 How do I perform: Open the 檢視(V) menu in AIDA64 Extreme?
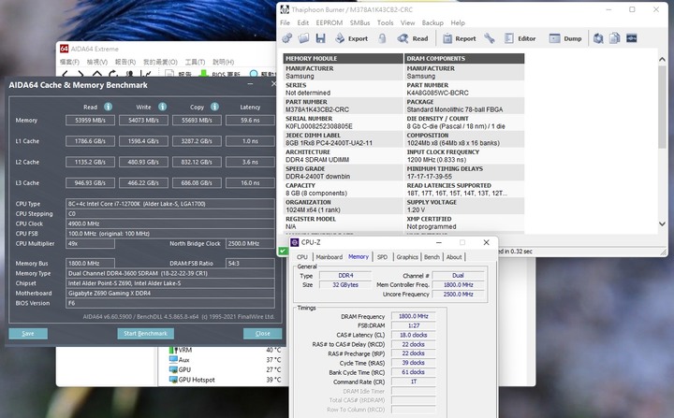coord(97,62)
